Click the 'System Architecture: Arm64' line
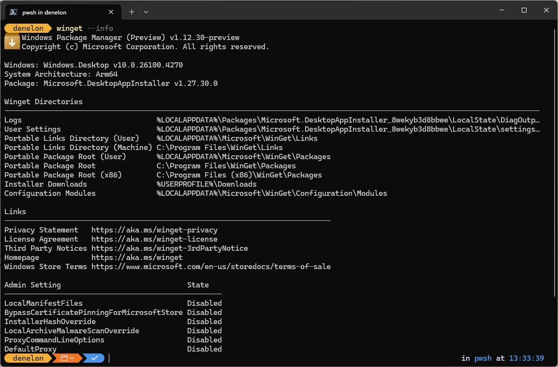Image resolution: width=558 pixels, height=367 pixels. click(61, 74)
